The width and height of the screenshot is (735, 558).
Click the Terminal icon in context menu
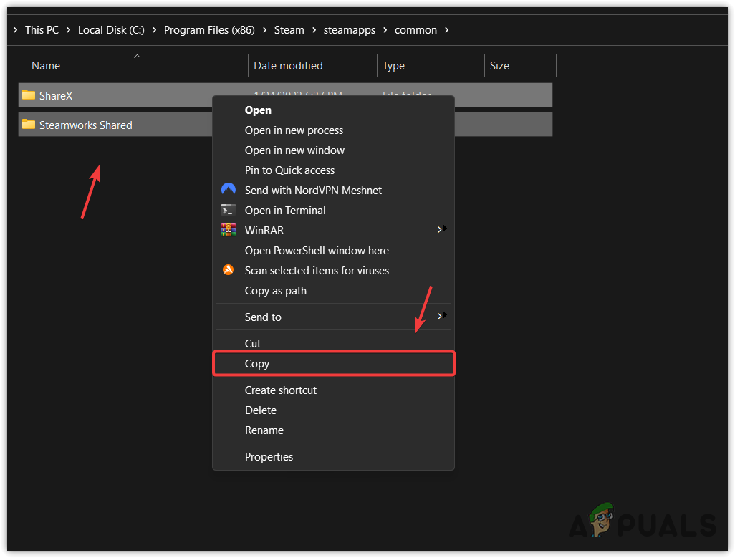229,210
